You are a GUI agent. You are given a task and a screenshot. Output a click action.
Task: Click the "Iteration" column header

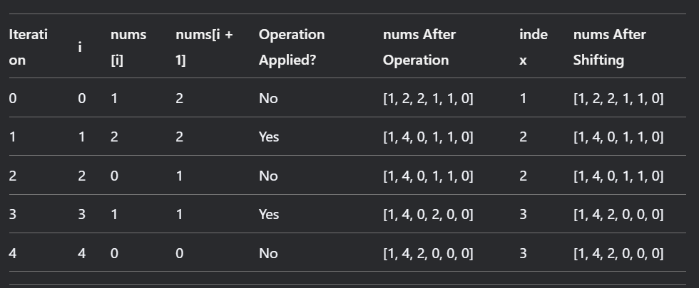click(x=28, y=47)
